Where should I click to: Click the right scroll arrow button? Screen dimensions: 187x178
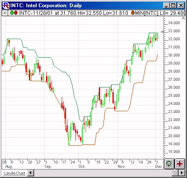tap(182, 173)
